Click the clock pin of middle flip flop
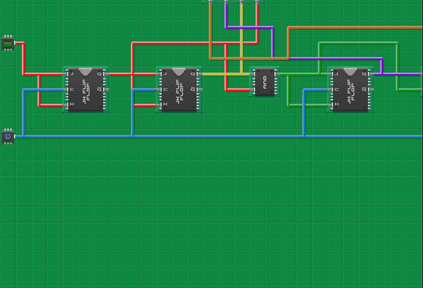423x288 pixels. (x=158, y=90)
